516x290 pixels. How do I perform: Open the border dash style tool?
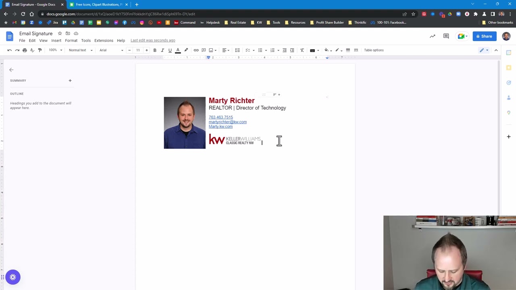coord(356,50)
